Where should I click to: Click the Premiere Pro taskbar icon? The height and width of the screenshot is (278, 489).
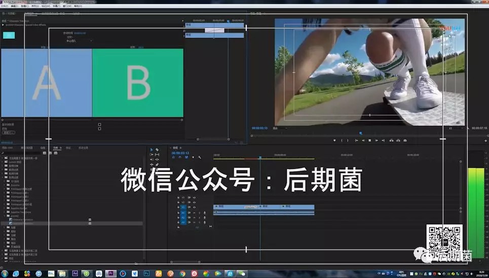[x=110, y=273]
